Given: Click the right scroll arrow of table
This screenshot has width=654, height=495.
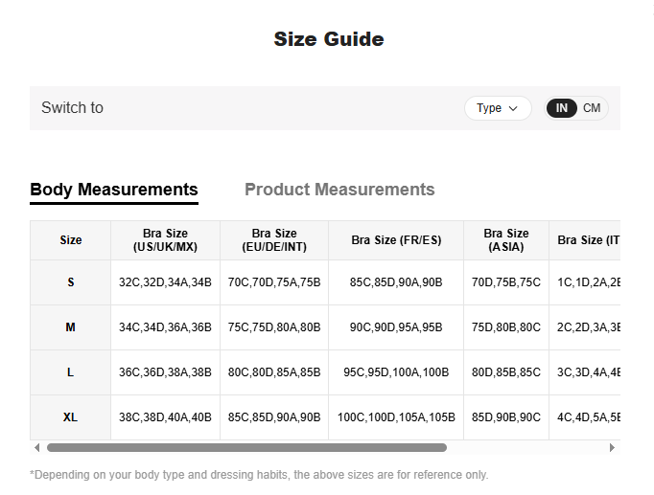Looking at the screenshot, I should point(612,447).
